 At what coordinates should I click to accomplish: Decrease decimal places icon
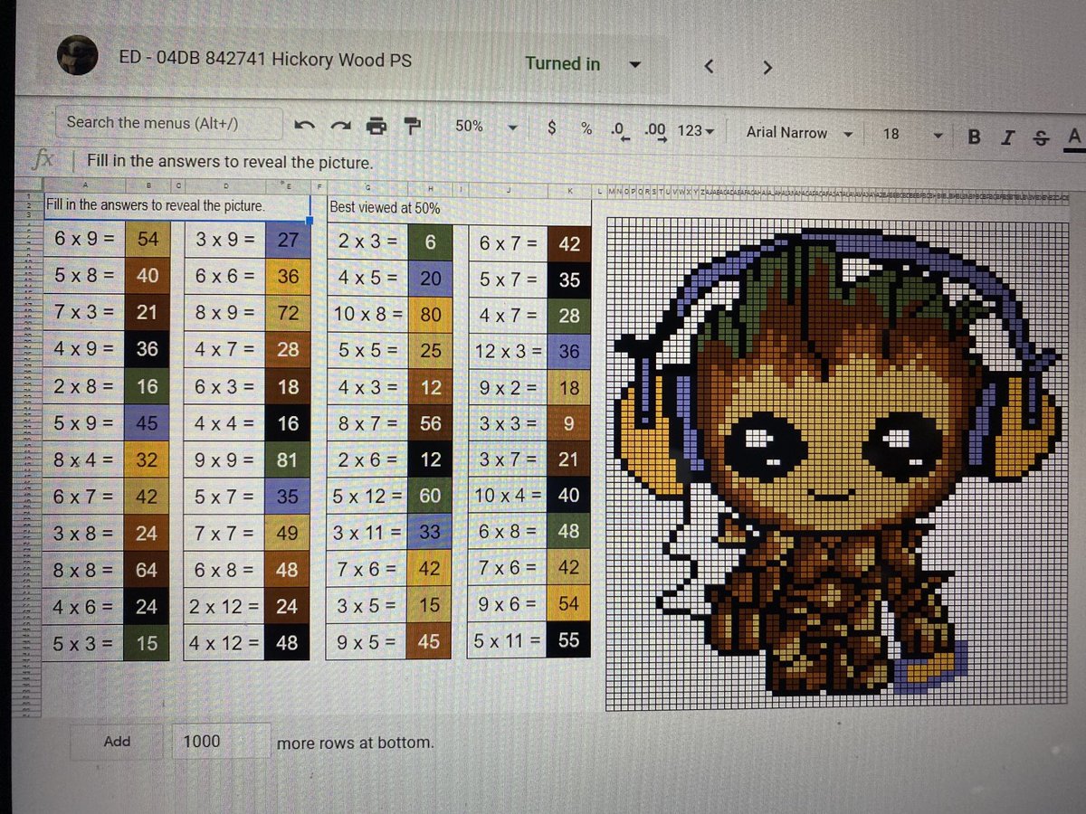622,131
